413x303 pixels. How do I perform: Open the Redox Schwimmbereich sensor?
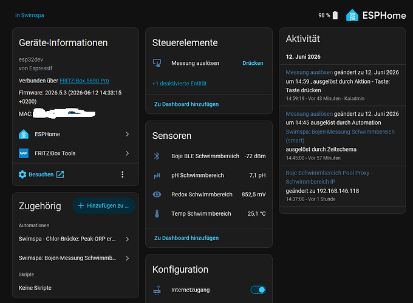(x=202, y=195)
